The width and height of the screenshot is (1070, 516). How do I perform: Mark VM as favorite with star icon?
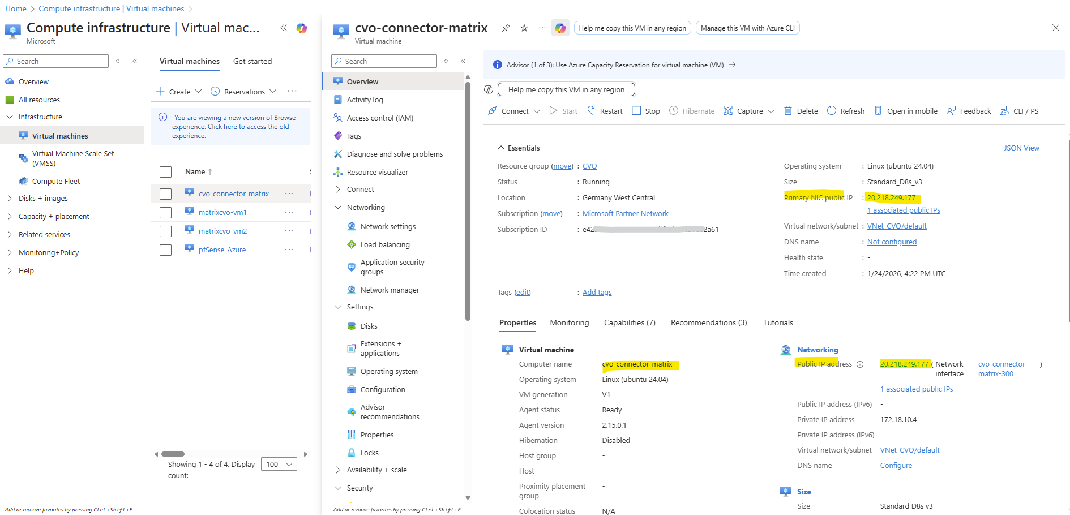click(x=524, y=28)
